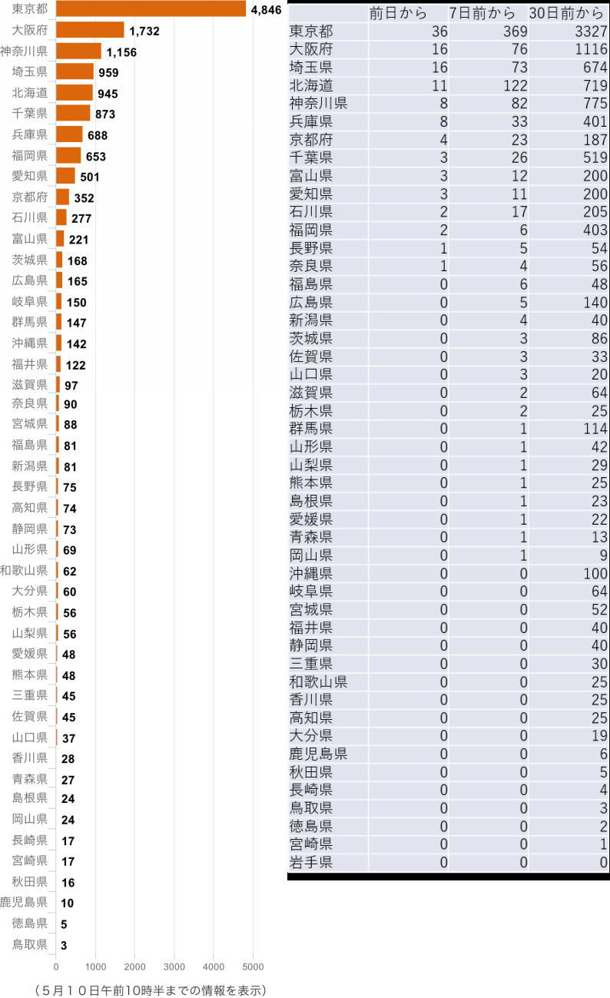Select 兵庫県 row name in the table
This screenshot has width=610, height=998.
coord(311,121)
